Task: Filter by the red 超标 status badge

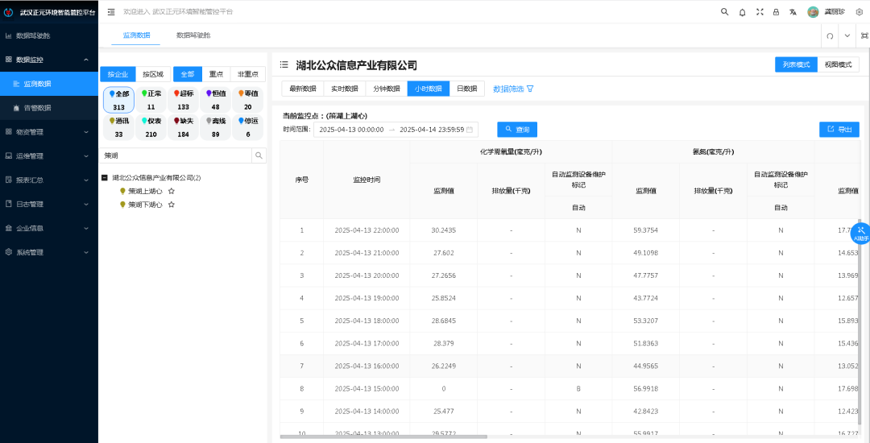Action: tap(183, 100)
